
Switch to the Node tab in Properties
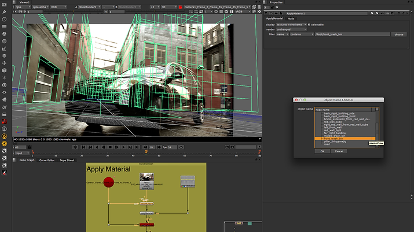click(291, 18)
